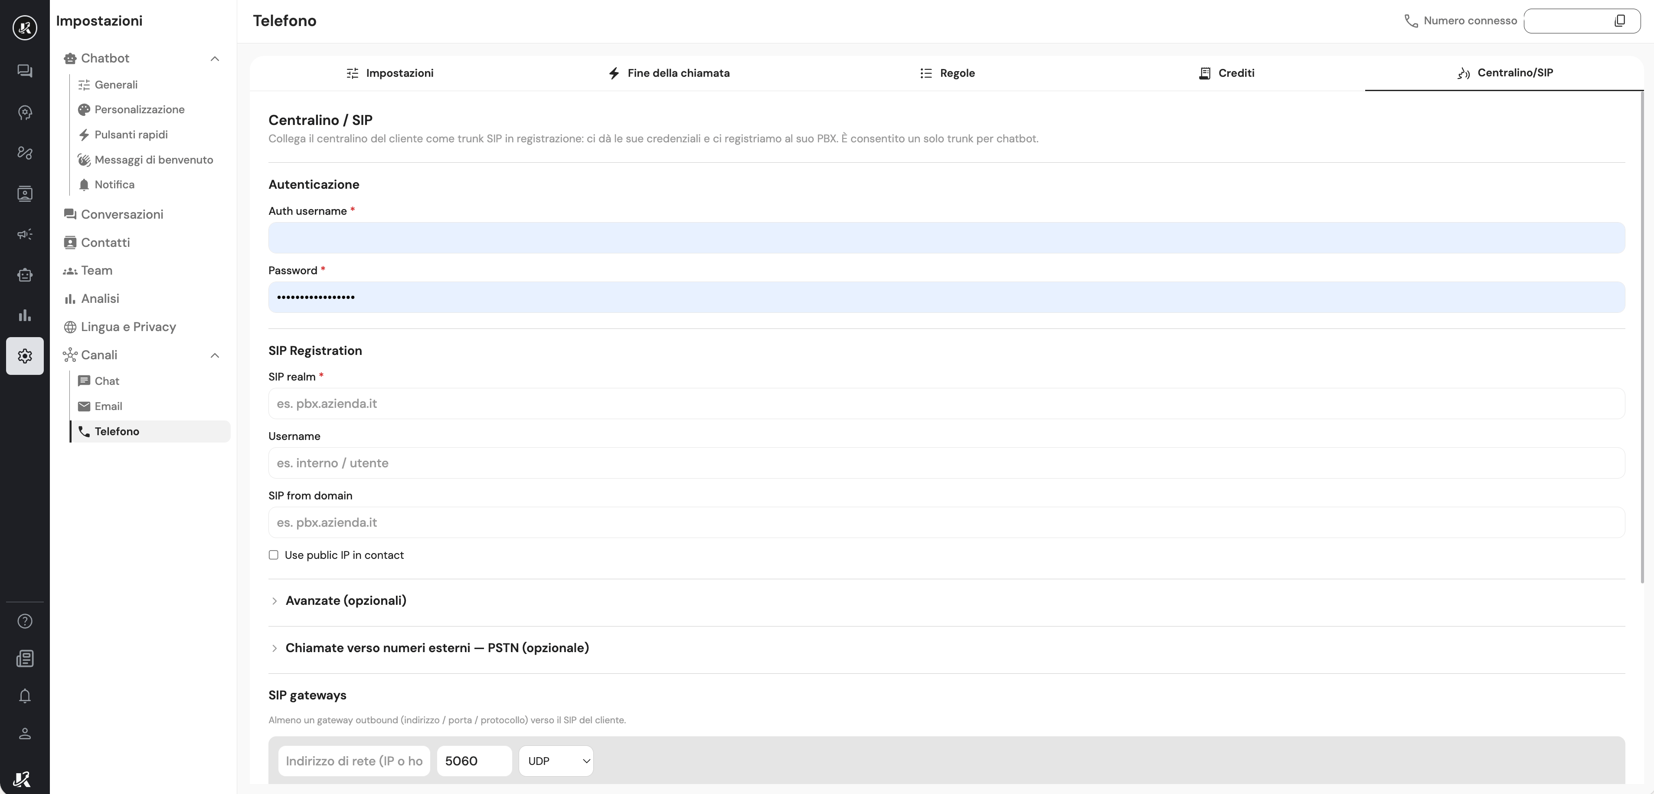Click the app logo at the top of the sidebar
This screenshot has height=794, width=1654.
click(x=24, y=28)
